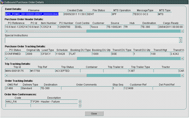The image size is (190, 118).
Task: Click the Stop Seq field
Action: (118, 88)
